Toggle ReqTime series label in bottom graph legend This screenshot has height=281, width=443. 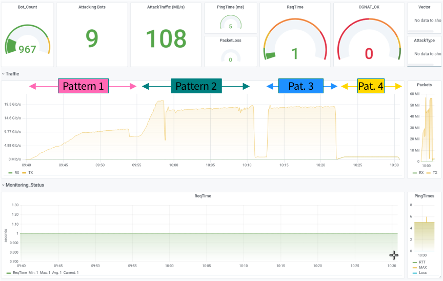(x=20, y=273)
